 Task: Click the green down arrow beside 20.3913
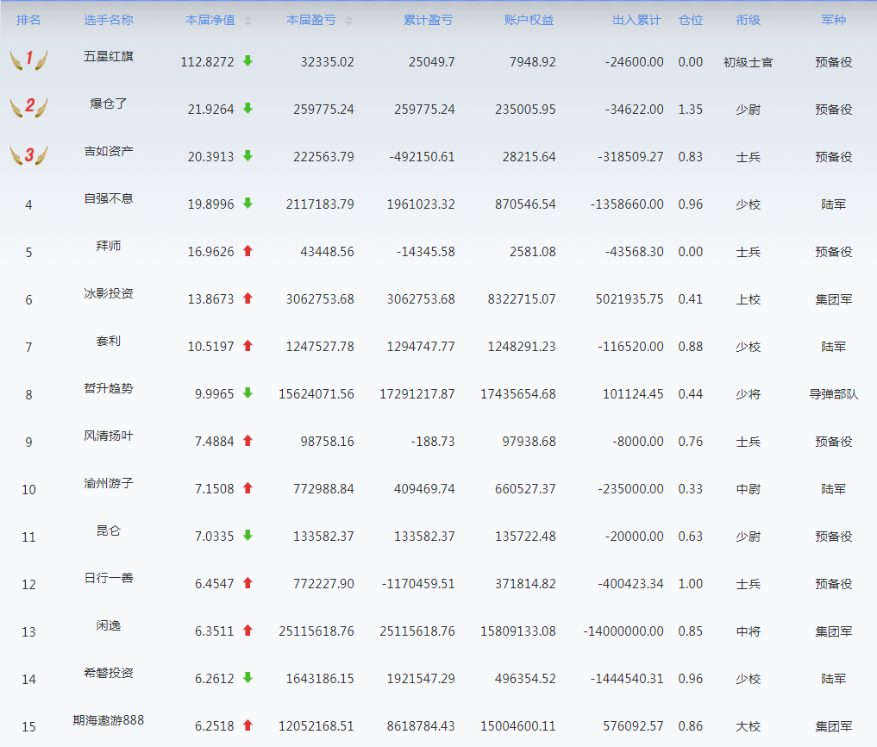tap(247, 156)
